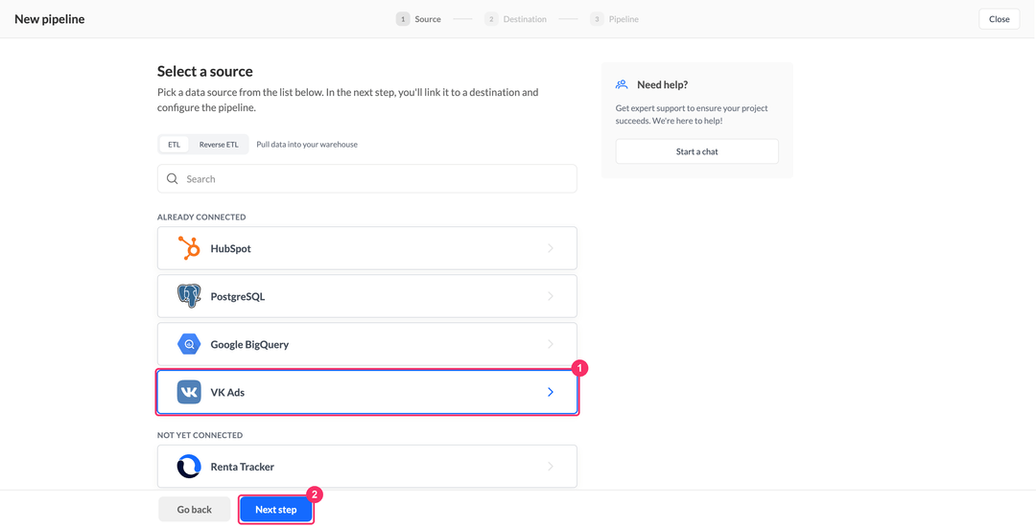Go to the Pipeline step
Viewport: 1036px width, 528px height.
tap(615, 19)
